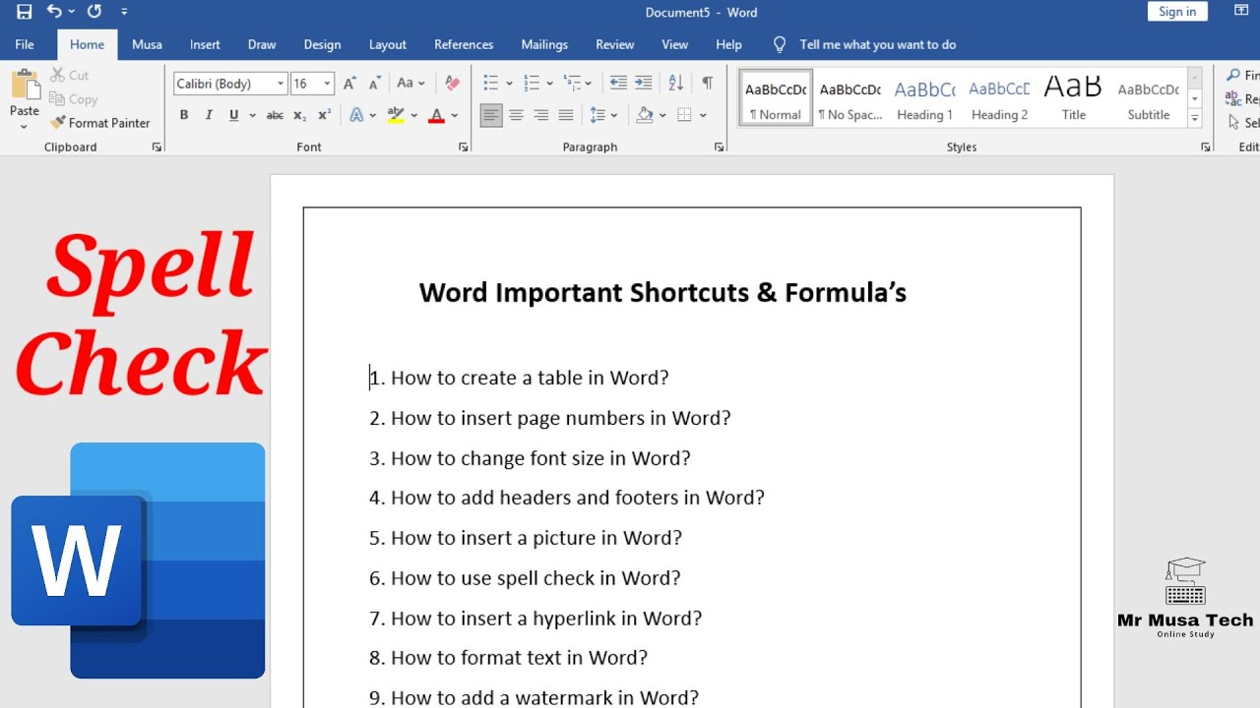Show or hide paragraph marks
1260x708 pixels.
click(x=707, y=84)
